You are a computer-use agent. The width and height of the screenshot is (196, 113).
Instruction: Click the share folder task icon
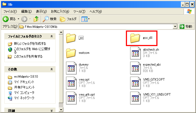click(10, 57)
